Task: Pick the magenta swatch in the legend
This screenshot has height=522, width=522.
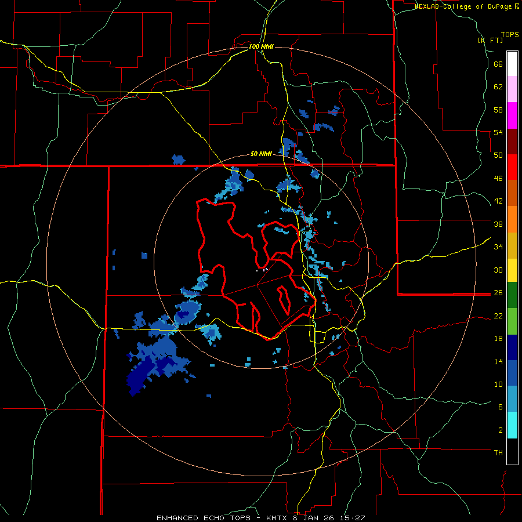Action: pos(512,115)
